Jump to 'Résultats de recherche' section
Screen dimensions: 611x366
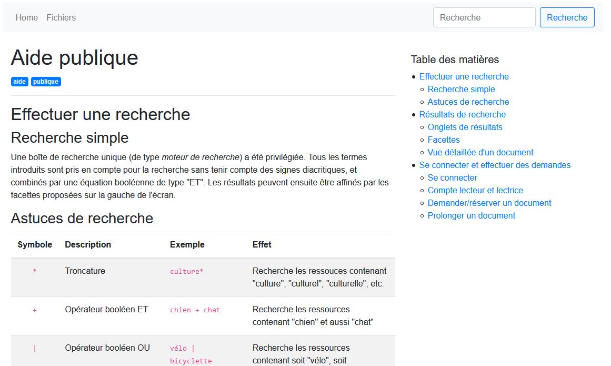462,114
